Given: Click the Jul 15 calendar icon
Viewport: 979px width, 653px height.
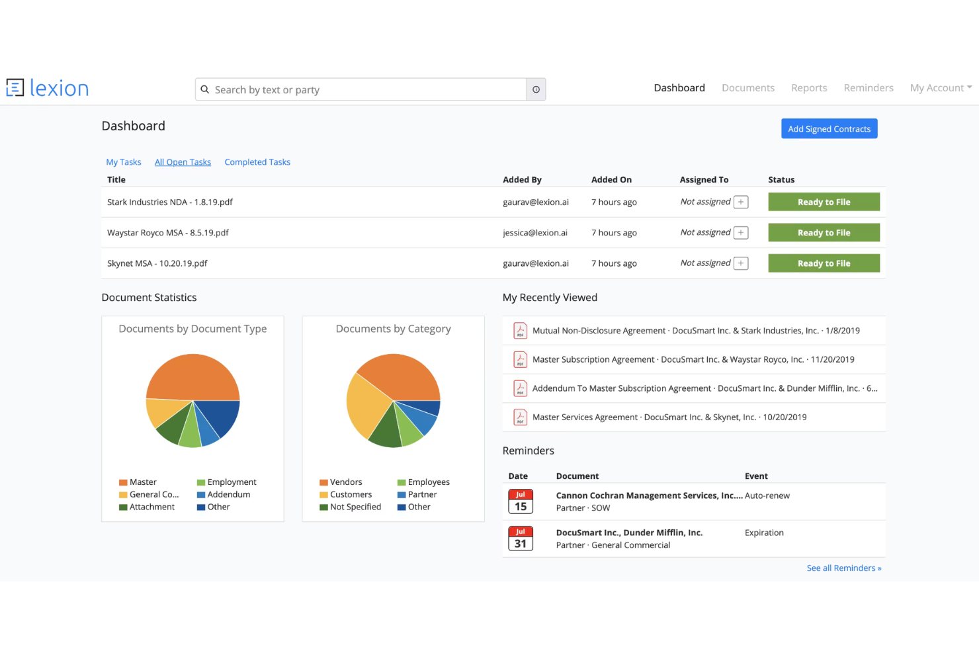Looking at the screenshot, I should tap(521, 501).
